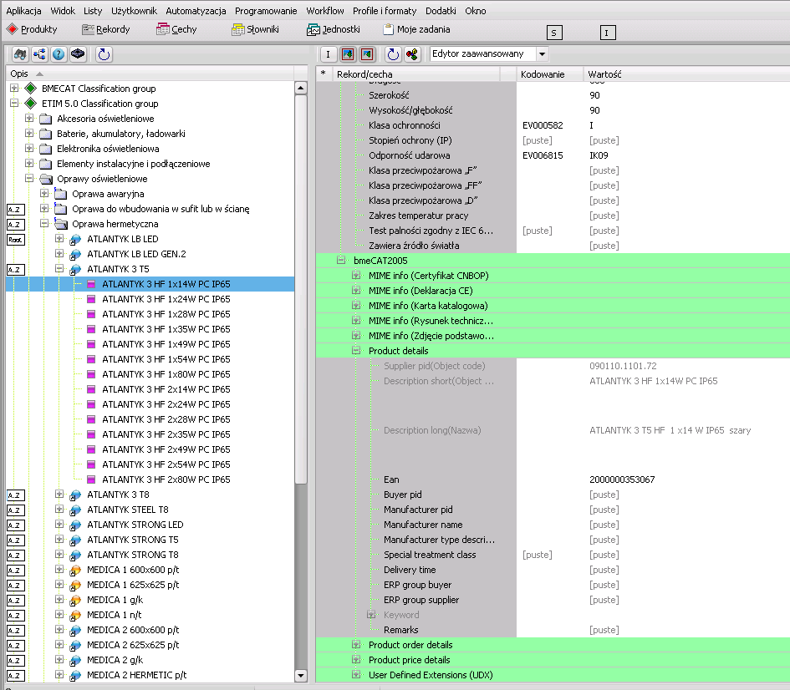Click the dark stacked-layers toolbar icon
This screenshot has height=690, width=790.
tap(78, 53)
